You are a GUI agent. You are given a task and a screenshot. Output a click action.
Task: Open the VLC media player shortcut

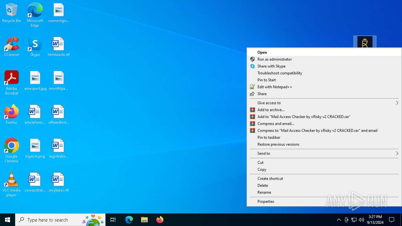12,185
